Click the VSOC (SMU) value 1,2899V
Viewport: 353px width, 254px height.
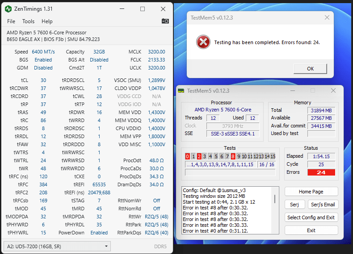[x=156, y=80]
